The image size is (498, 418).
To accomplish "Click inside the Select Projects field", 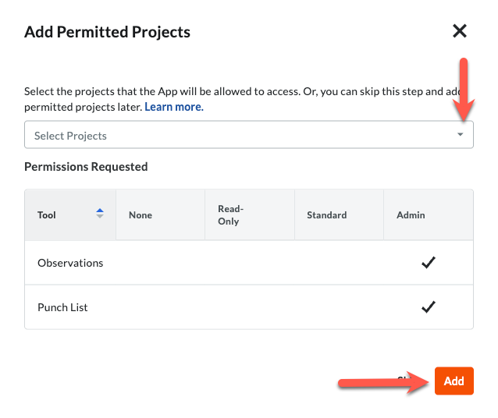I will (234, 135).
